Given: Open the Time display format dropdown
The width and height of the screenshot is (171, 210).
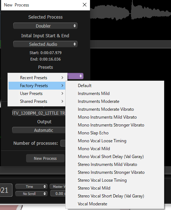Looking at the screenshot, I should [31, 187].
